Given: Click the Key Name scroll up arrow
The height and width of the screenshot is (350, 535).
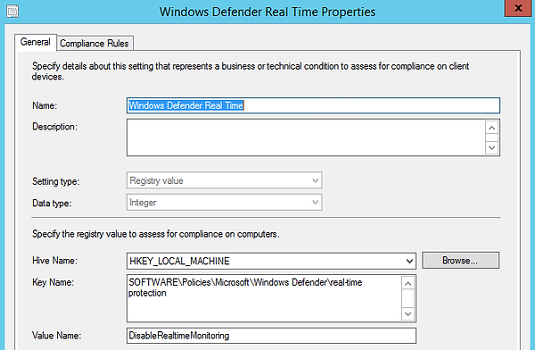Looking at the screenshot, I should click(x=407, y=284).
